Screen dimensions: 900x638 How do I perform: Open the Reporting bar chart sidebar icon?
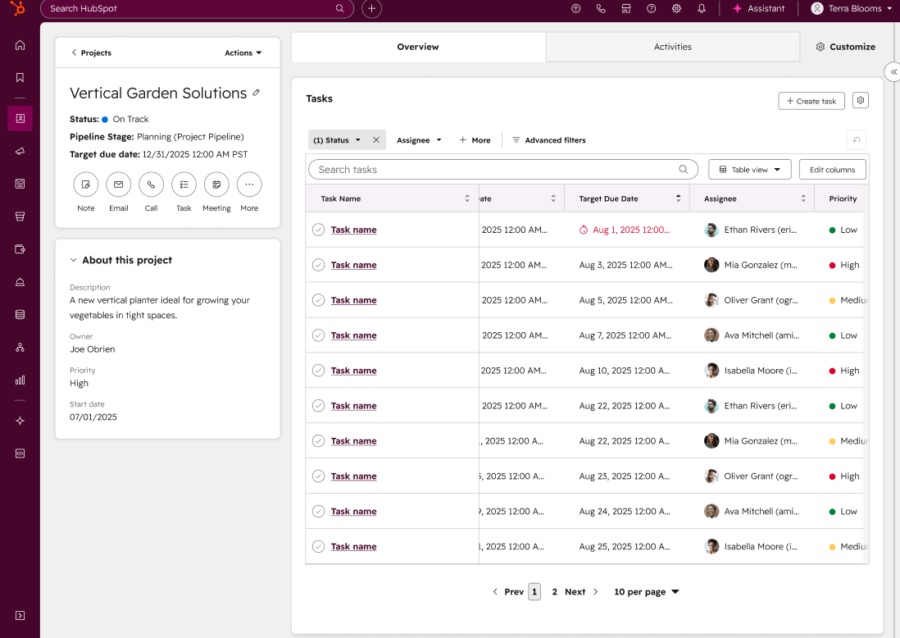20,381
